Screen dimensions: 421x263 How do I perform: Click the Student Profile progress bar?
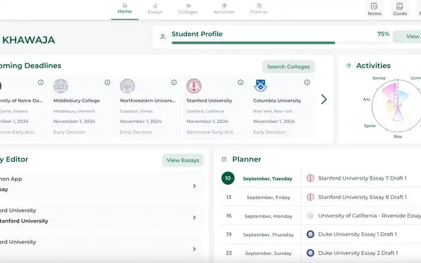tap(280, 43)
